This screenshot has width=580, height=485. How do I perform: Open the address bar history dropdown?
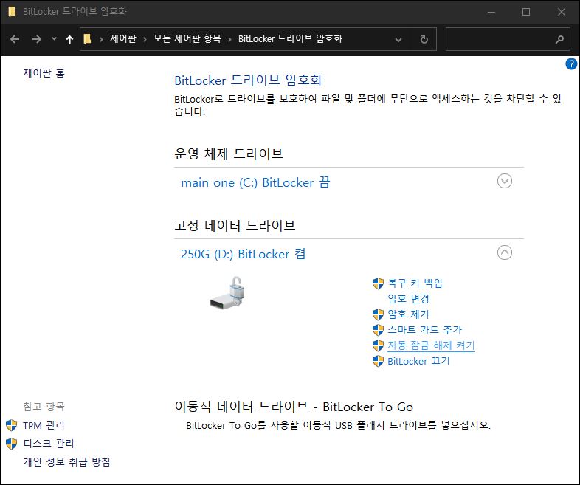click(398, 40)
